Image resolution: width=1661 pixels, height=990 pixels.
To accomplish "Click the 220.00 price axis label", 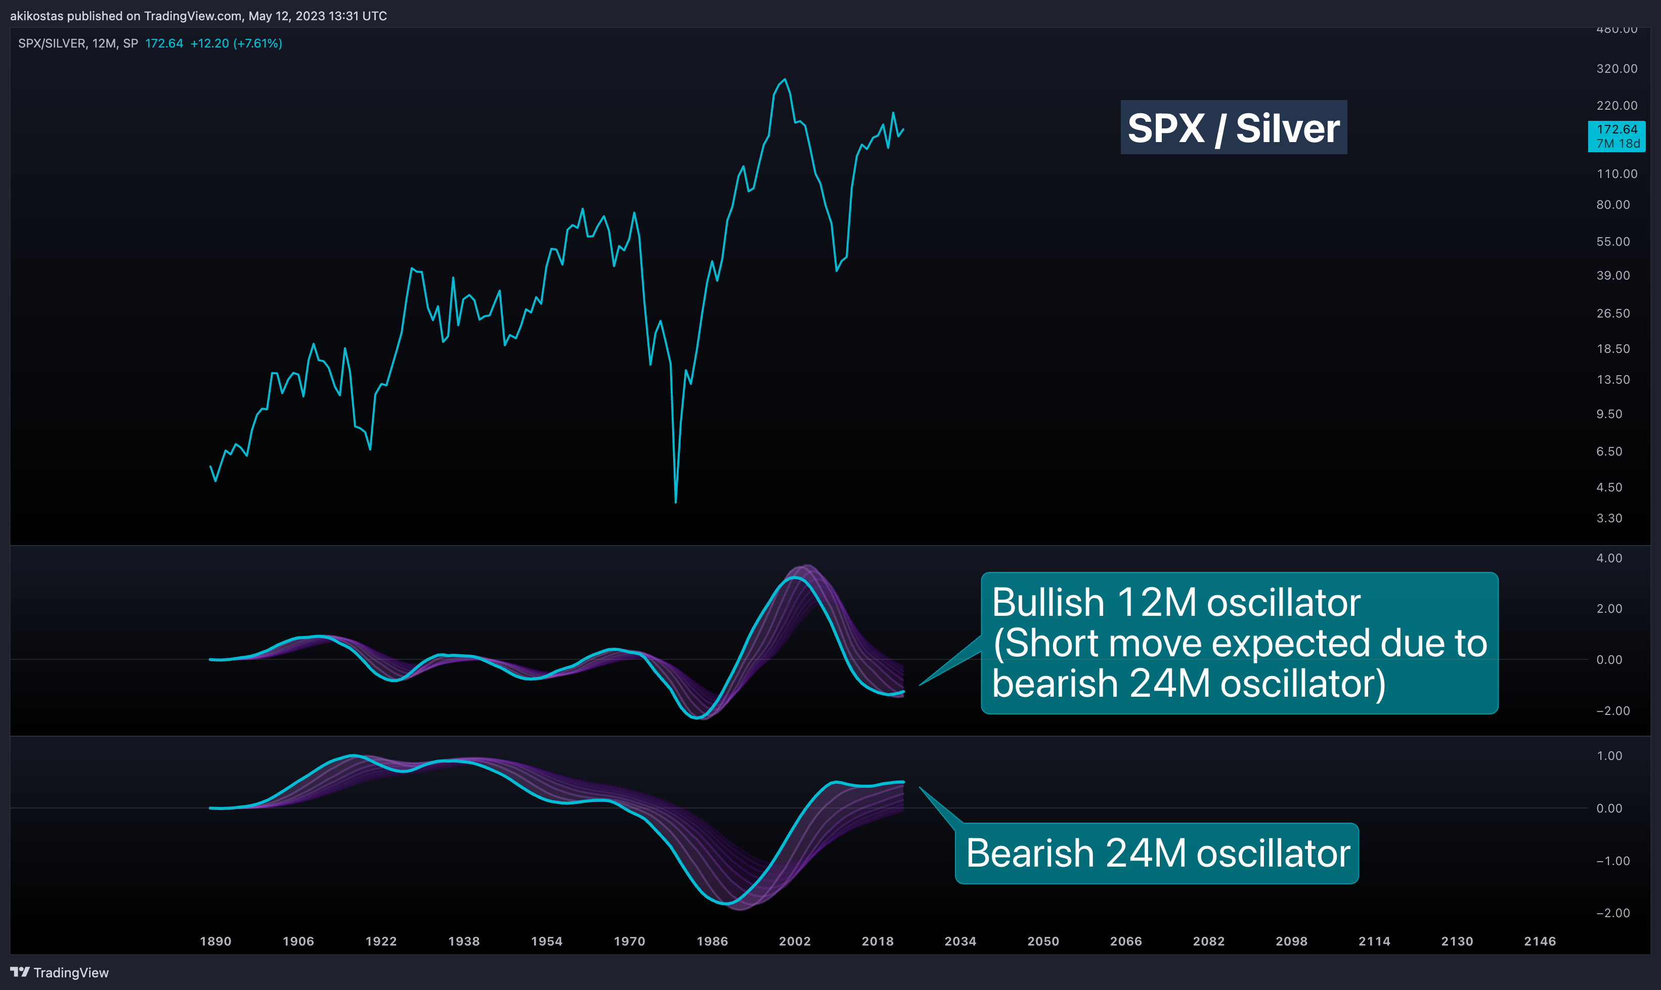I will coord(1616,105).
